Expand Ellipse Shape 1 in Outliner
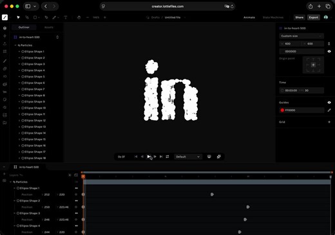Screen dimensions: 335x235 coord(19,52)
